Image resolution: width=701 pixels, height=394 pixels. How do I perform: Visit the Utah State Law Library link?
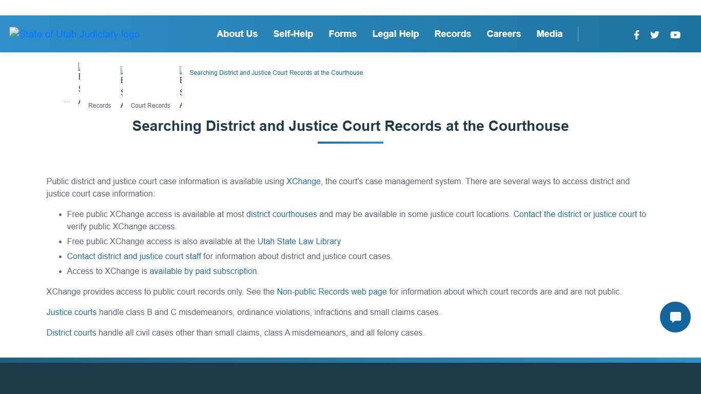click(299, 241)
